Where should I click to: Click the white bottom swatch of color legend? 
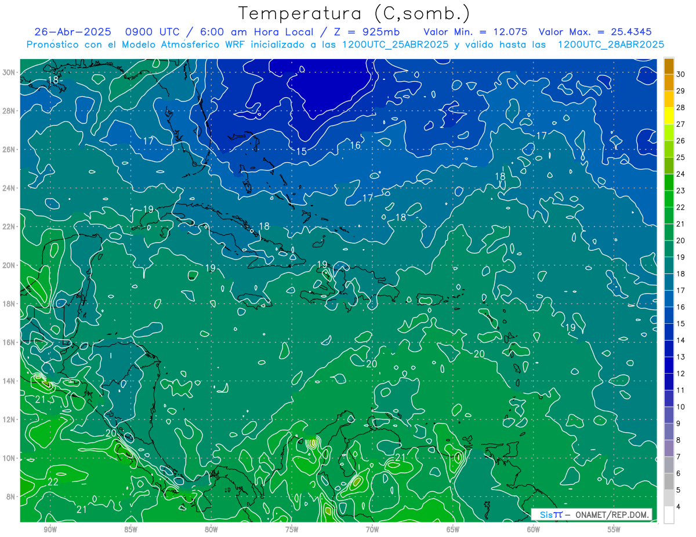[x=669, y=515]
